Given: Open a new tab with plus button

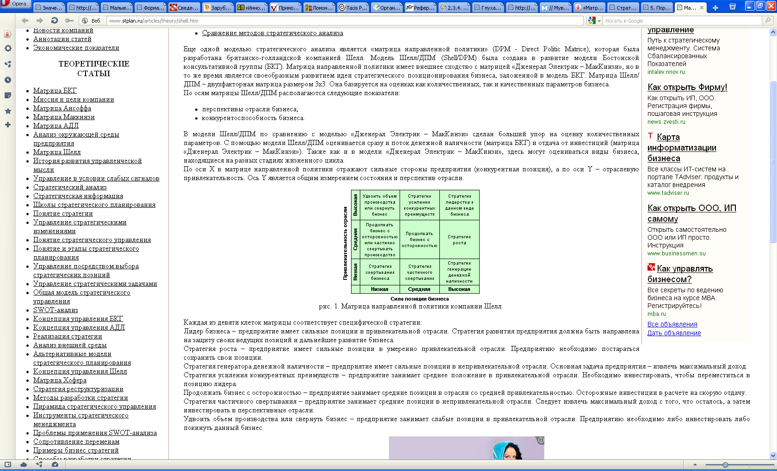Looking at the screenshot, I should click(715, 7).
